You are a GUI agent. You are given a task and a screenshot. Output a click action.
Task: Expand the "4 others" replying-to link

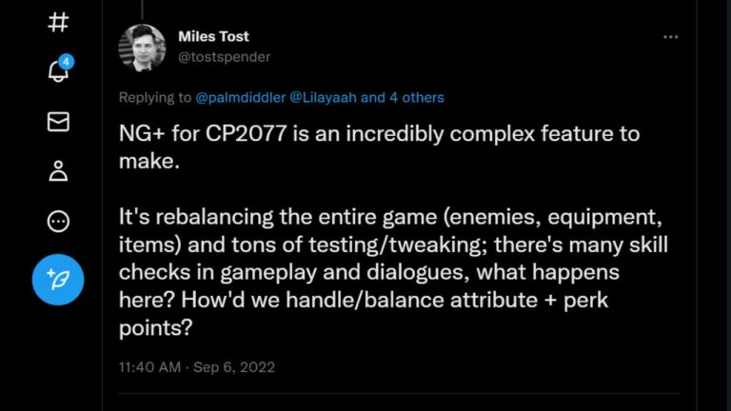point(418,97)
